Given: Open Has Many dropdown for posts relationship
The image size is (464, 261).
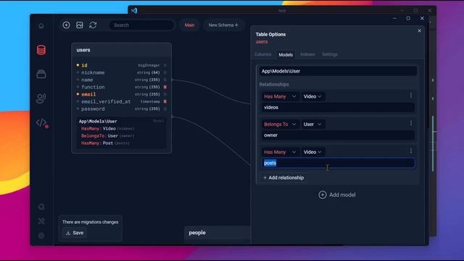Looking at the screenshot, I should click(x=280, y=152).
